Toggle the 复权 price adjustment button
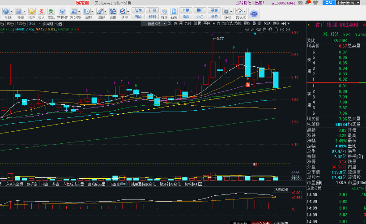This screenshot has width=366, height=224. [x=247, y=23]
